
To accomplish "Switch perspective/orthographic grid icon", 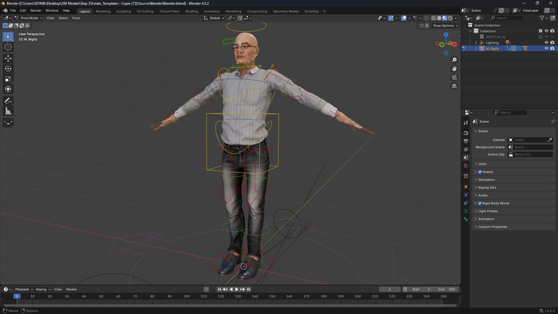I will [x=454, y=86].
